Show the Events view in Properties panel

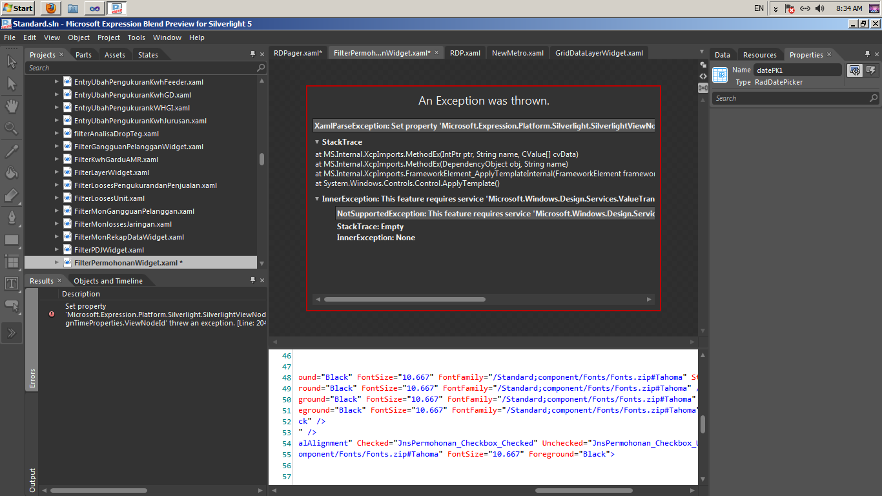pos(870,70)
